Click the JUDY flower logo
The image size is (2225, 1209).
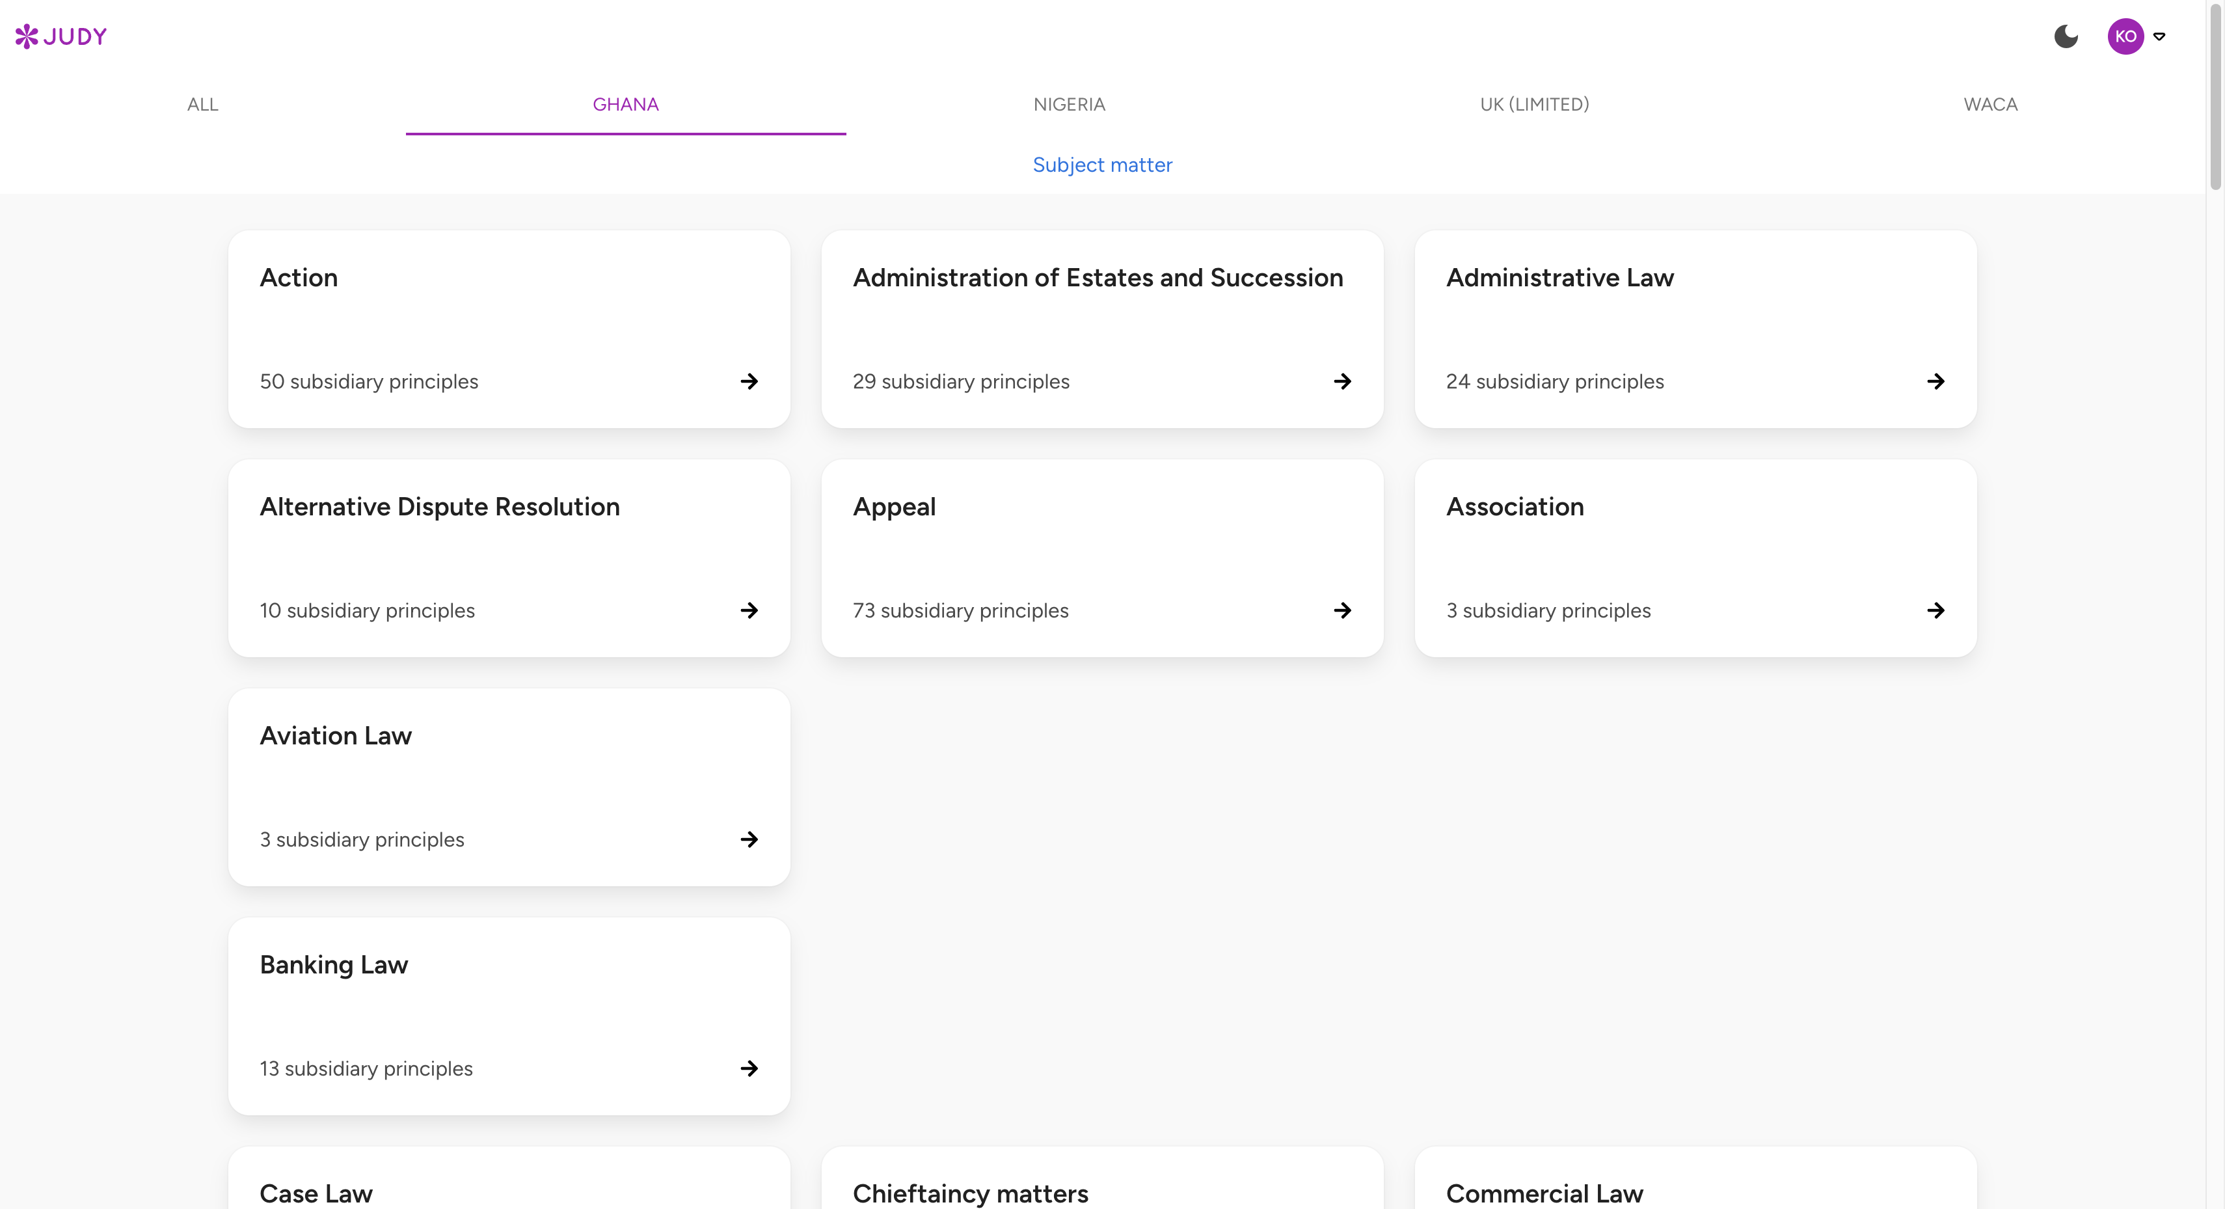61,35
